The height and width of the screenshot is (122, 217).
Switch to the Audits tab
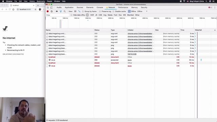(59, 7)
